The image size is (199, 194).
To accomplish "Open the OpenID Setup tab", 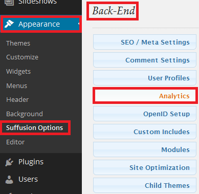I will click(x=145, y=114).
